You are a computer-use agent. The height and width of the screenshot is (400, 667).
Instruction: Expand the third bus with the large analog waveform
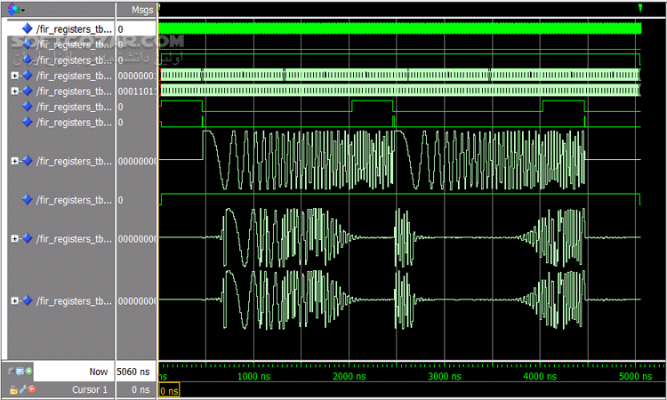click(14, 161)
